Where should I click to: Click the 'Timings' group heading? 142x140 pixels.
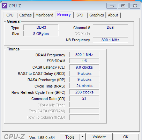coord(13,49)
